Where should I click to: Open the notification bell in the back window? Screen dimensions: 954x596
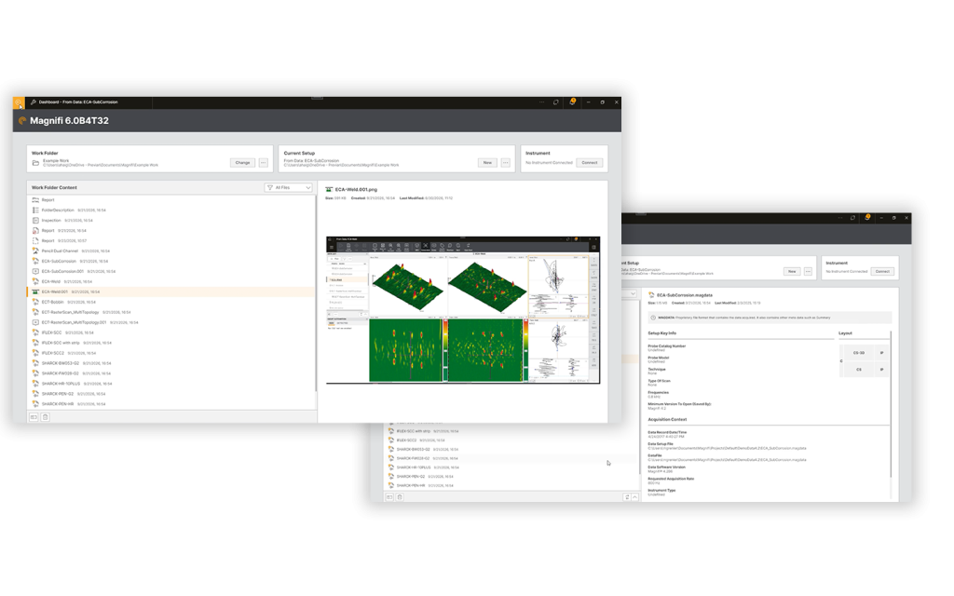coord(867,217)
